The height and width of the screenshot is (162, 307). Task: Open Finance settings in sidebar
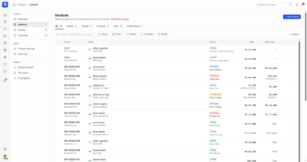(x=30, y=49)
